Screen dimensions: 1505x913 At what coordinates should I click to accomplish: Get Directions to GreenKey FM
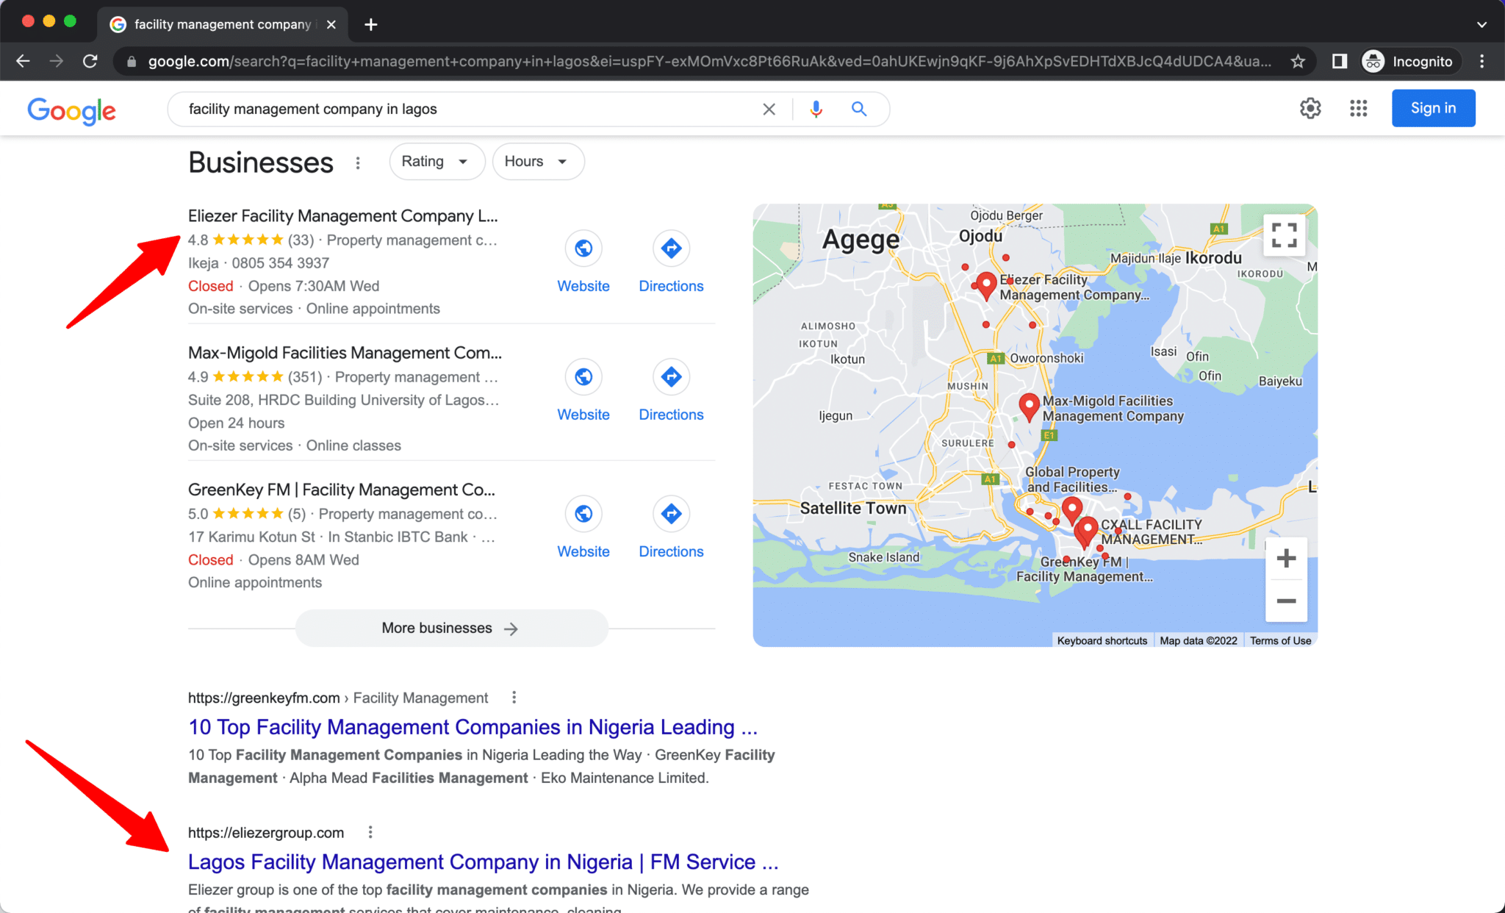(671, 513)
